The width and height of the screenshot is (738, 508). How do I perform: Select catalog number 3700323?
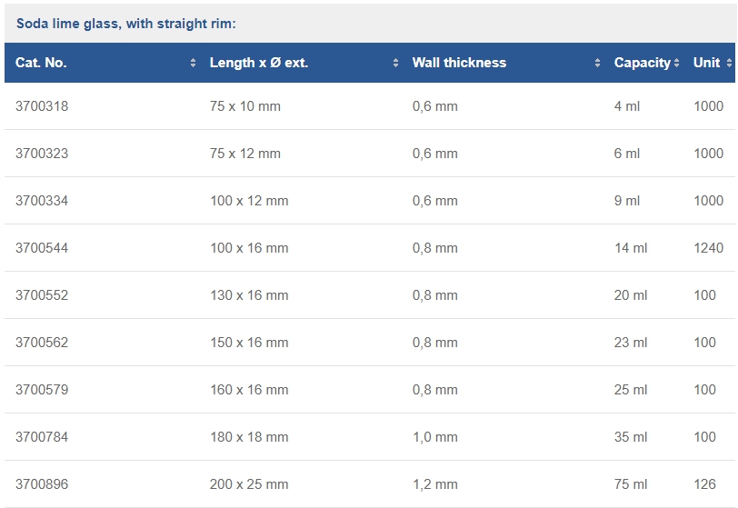[42, 154]
